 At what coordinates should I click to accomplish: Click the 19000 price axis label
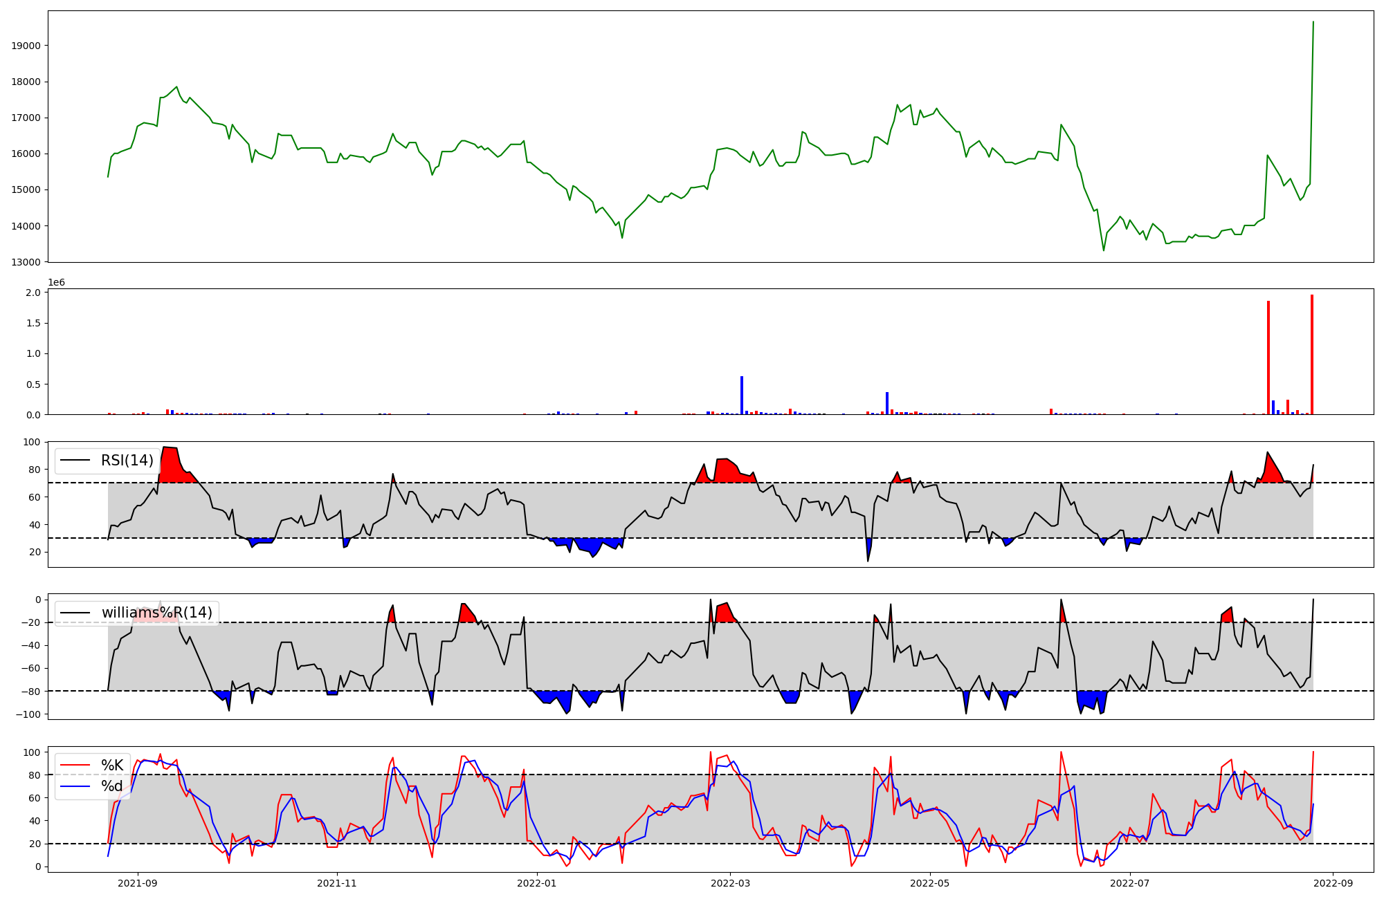coord(26,46)
